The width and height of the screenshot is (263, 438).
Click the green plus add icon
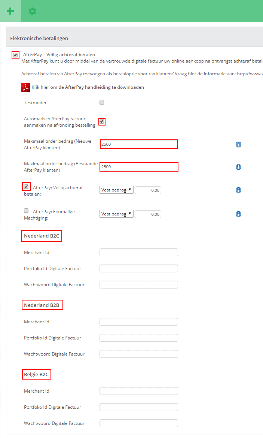(x=10, y=11)
